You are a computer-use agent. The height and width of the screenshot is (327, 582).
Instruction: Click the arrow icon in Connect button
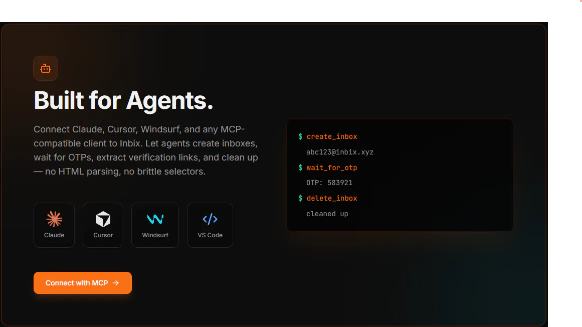pos(116,283)
